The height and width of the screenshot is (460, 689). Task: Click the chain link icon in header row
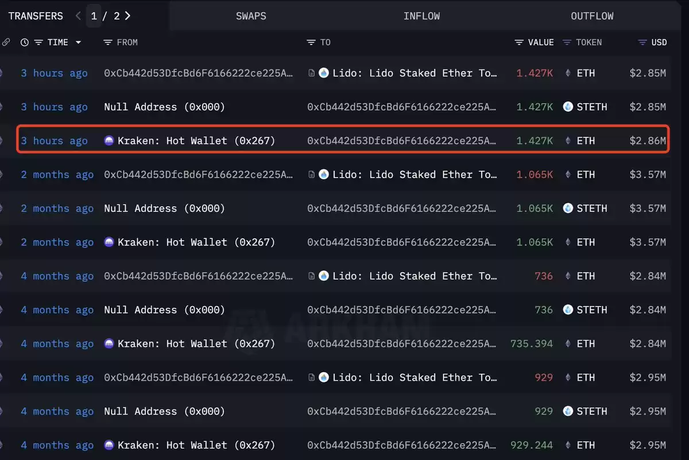(x=6, y=42)
